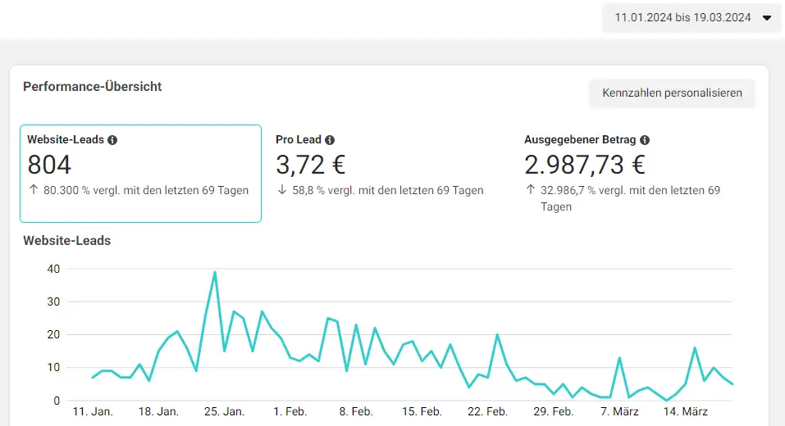Image resolution: width=785 pixels, height=426 pixels.
Task: Click the 20 y-axis label
Action: [53, 334]
